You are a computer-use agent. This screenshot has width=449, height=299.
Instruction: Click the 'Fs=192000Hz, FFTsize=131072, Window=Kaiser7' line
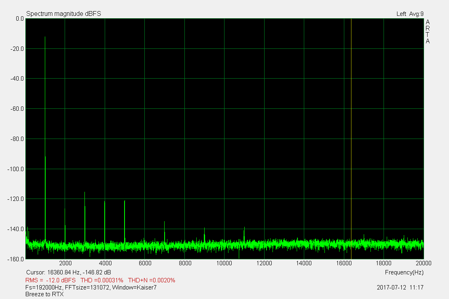(91, 287)
